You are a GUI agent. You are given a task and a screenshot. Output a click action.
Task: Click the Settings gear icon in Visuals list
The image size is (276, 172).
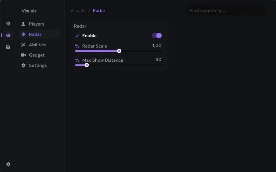pos(23,65)
